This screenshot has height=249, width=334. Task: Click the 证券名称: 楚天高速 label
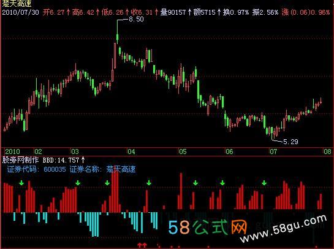(103, 169)
